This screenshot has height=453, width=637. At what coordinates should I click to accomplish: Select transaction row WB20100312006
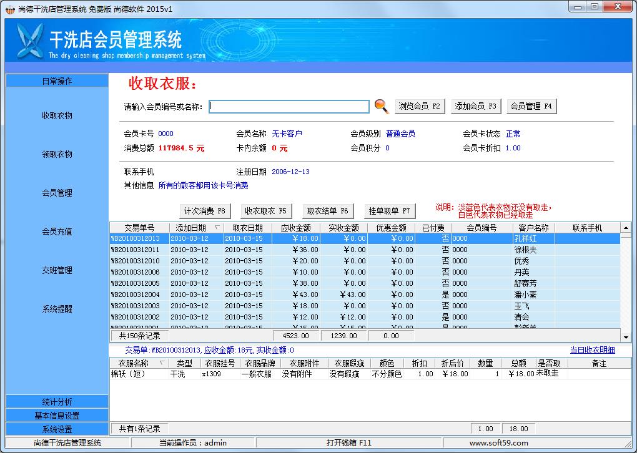[x=365, y=272]
